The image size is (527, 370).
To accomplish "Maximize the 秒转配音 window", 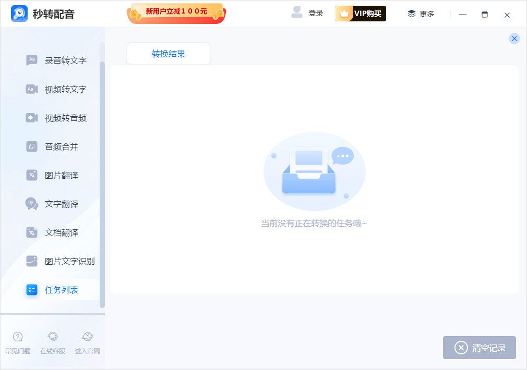I will 485,15.
